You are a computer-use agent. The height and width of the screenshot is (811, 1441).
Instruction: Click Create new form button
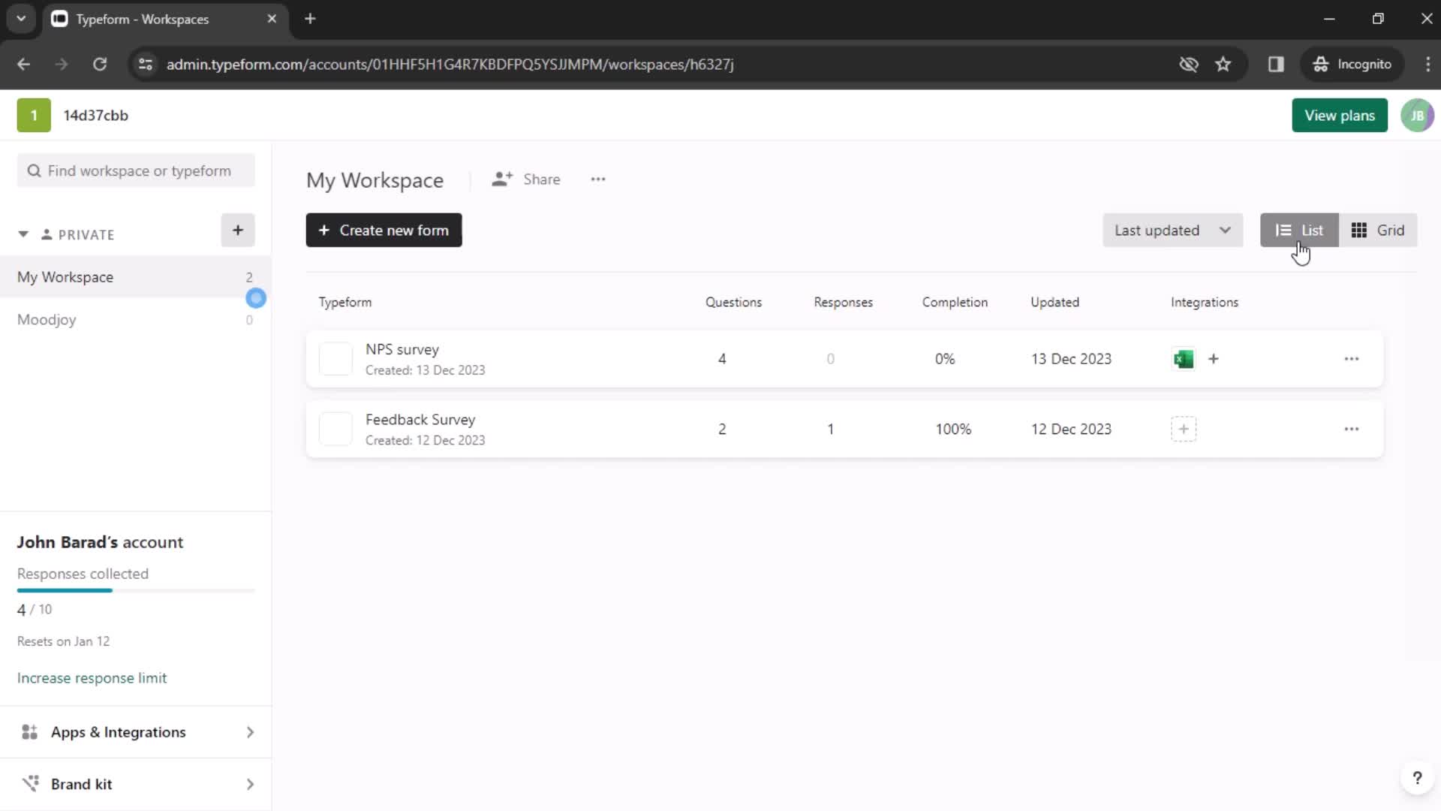[x=384, y=231]
